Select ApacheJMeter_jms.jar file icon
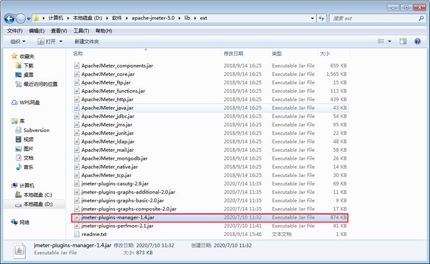The height and width of the screenshot is (264, 430). pyautogui.click(x=77, y=124)
